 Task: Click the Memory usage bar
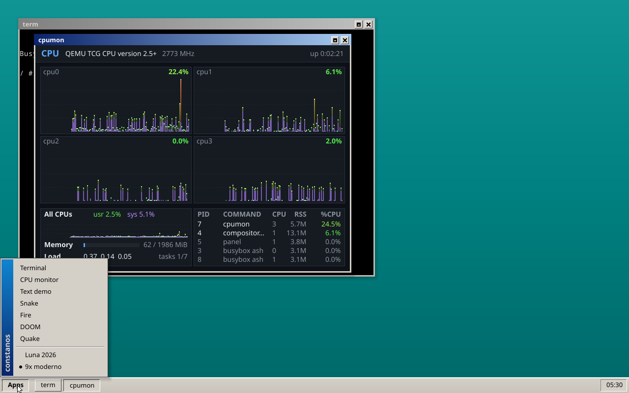(x=112, y=245)
